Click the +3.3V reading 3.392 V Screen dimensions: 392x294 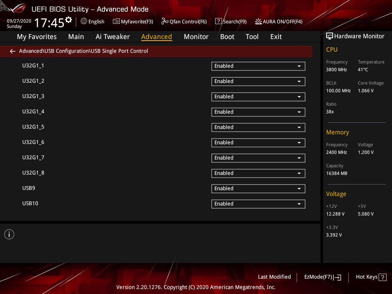(334, 235)
